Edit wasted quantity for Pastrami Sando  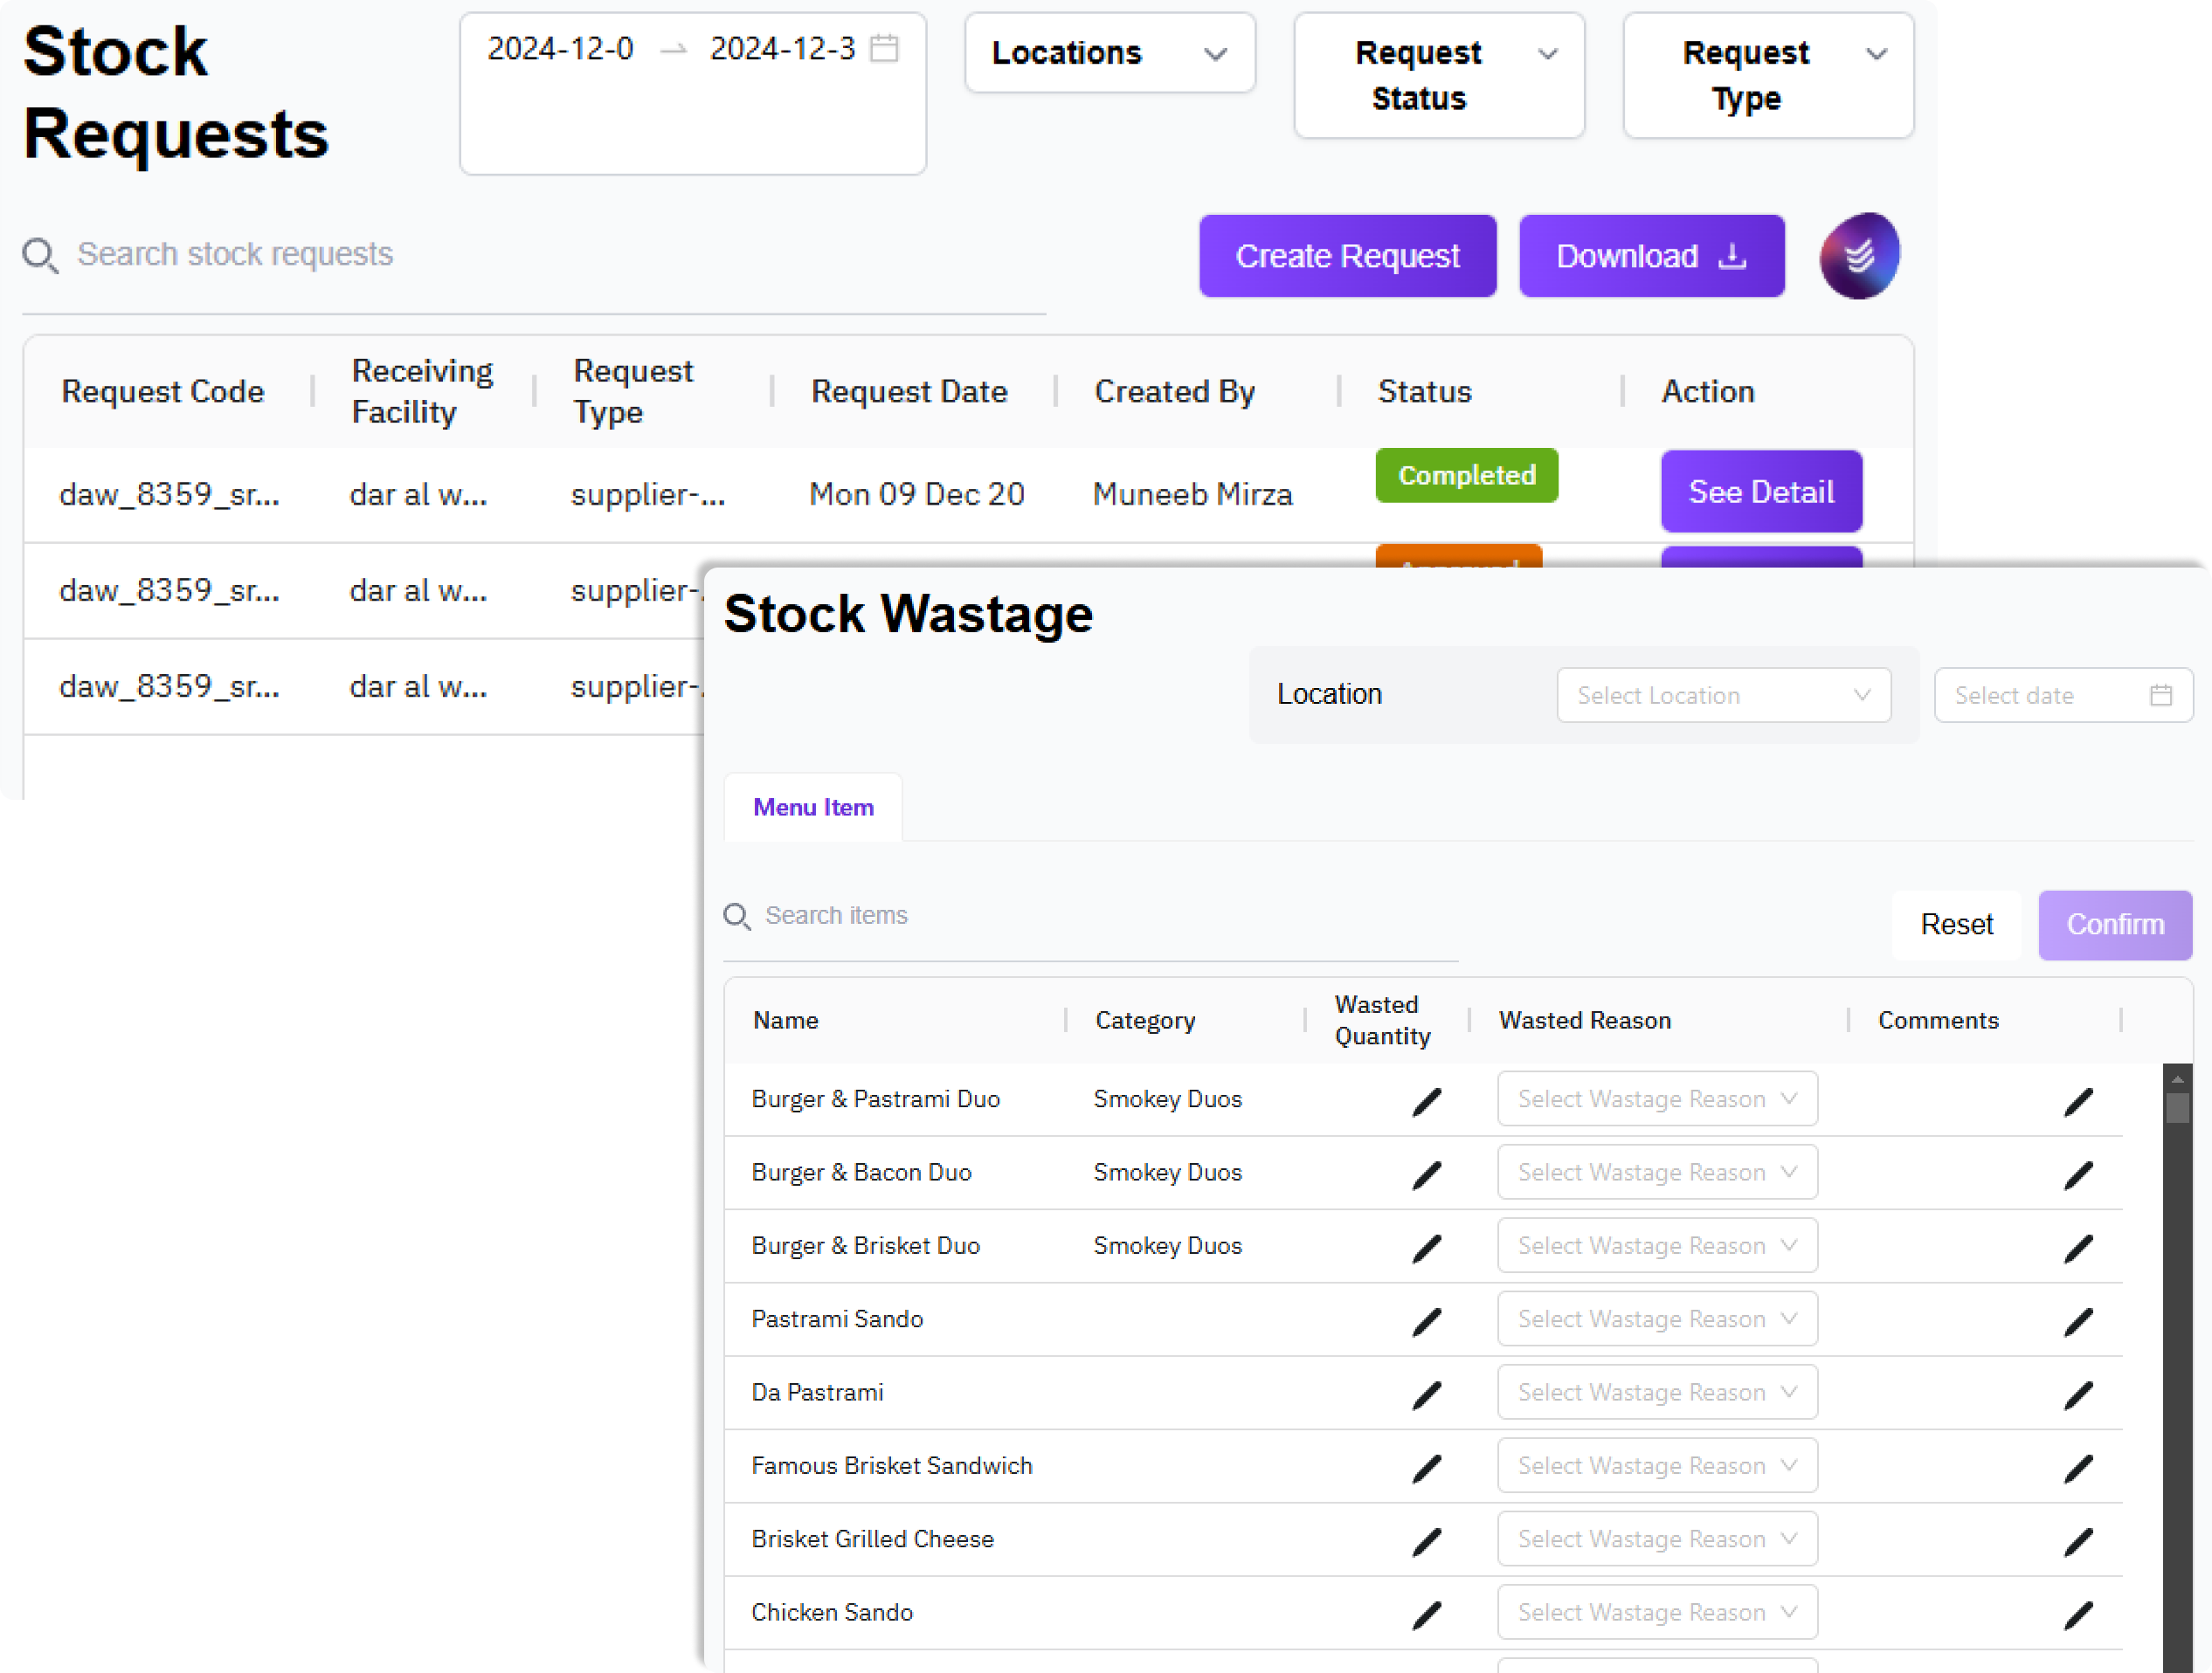[x=1426, y=1321]
